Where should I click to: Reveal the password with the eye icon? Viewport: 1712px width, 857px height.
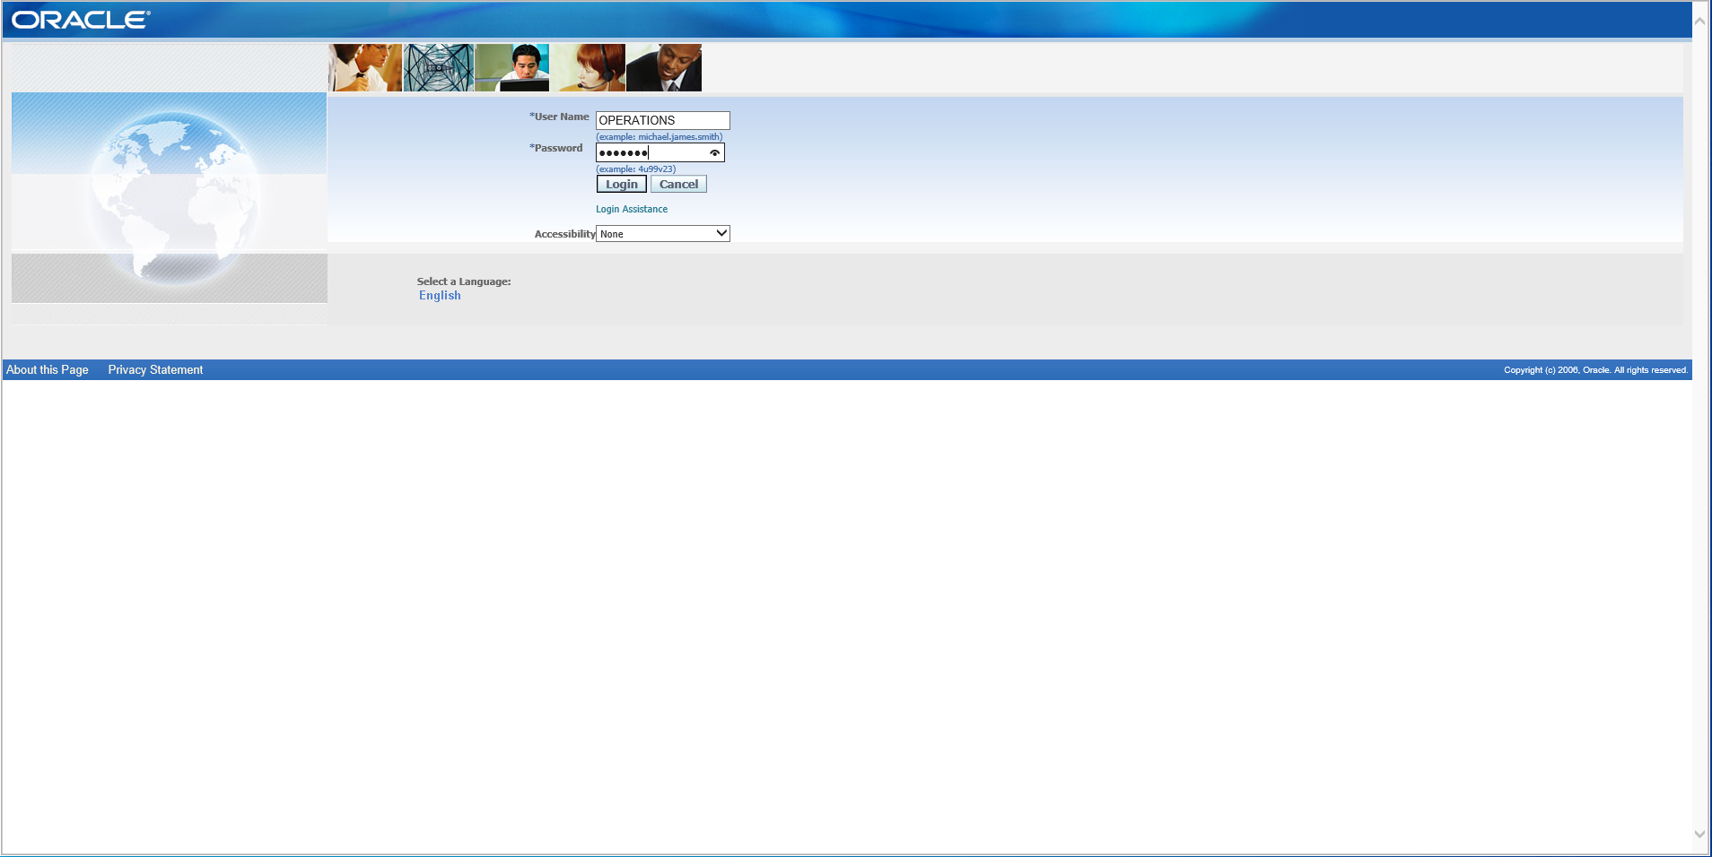pyautogui.click(x=714, y=153)
